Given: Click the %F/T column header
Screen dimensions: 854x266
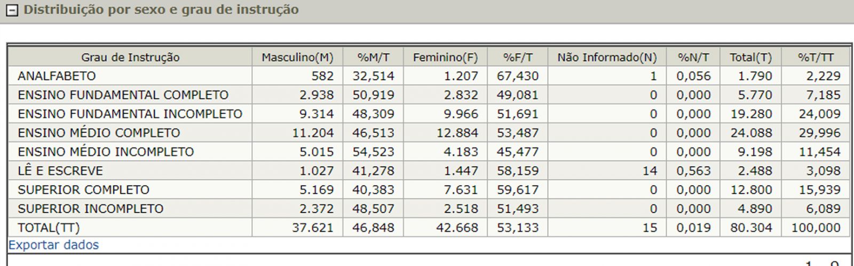Looking at the screenshot, I should pos(517,57).
